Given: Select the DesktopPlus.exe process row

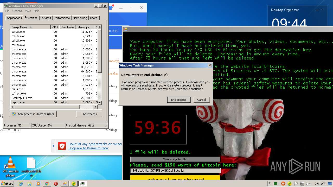Looking at the screenshot, I should pyautogui.click(x=54, y=98).
